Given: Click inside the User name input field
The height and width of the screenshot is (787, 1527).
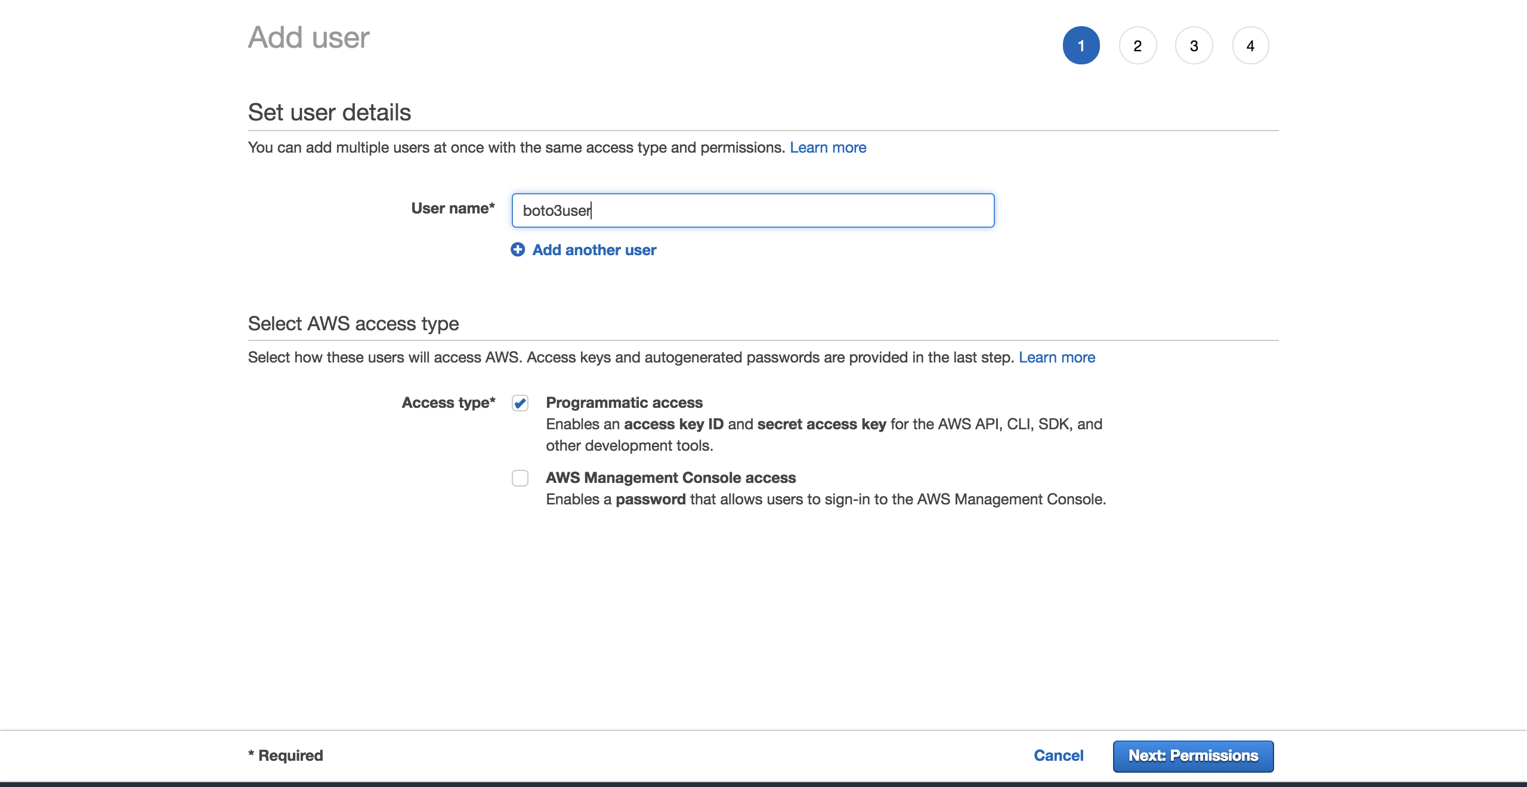Looking at the screenshot, I should (752, 210).
